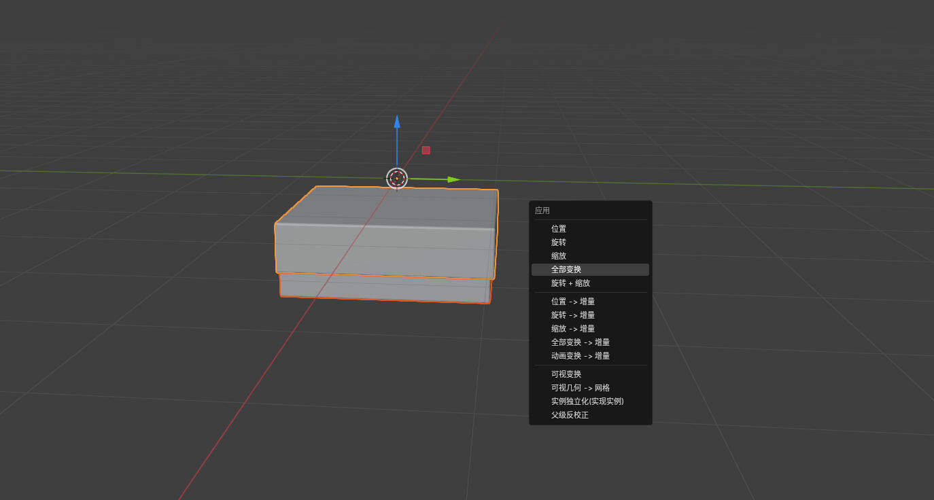The width and height of the screenshot is (934, 500).
Task: Pick 动画变换 -> 增量 option
Action: (590, 356)
